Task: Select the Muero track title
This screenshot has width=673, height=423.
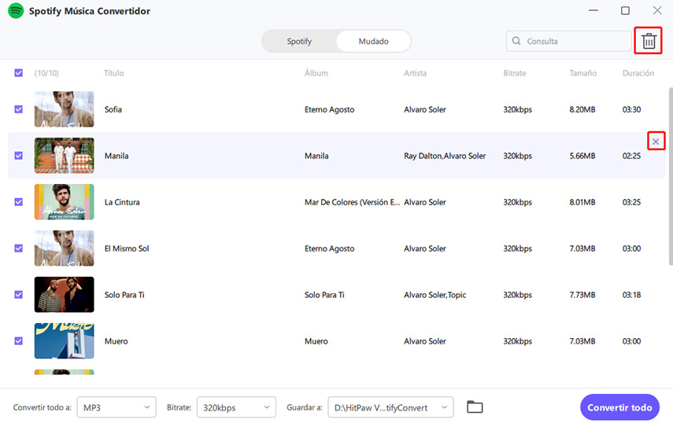Action: (116, 341)
